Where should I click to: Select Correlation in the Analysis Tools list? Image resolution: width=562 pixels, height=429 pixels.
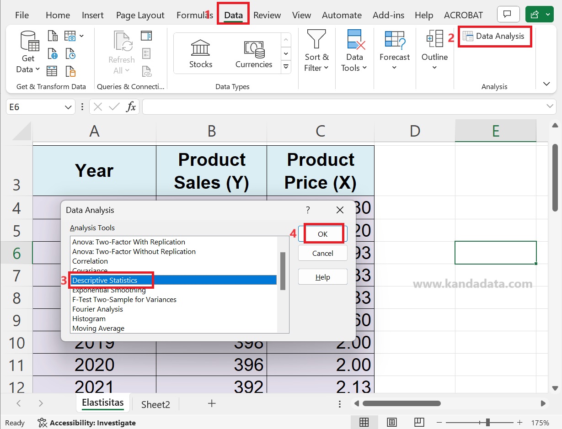(90, 261)
